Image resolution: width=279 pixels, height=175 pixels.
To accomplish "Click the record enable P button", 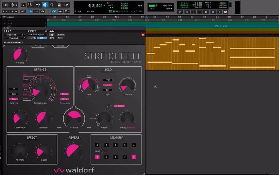I will (x=226, y=12).
